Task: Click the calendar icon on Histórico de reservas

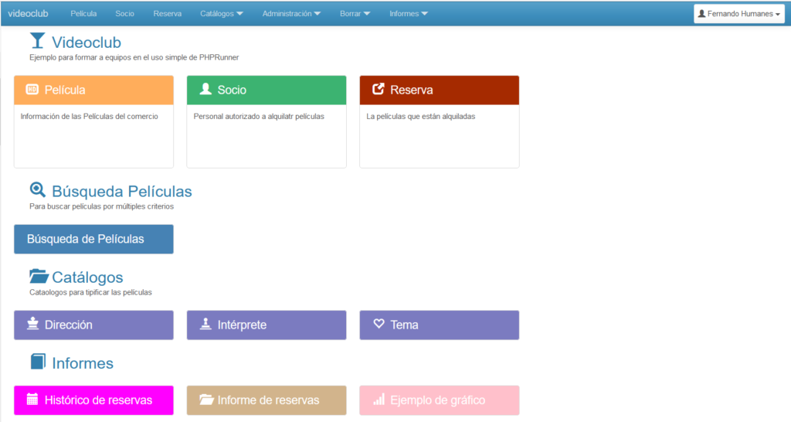Action: coord(32,400)
